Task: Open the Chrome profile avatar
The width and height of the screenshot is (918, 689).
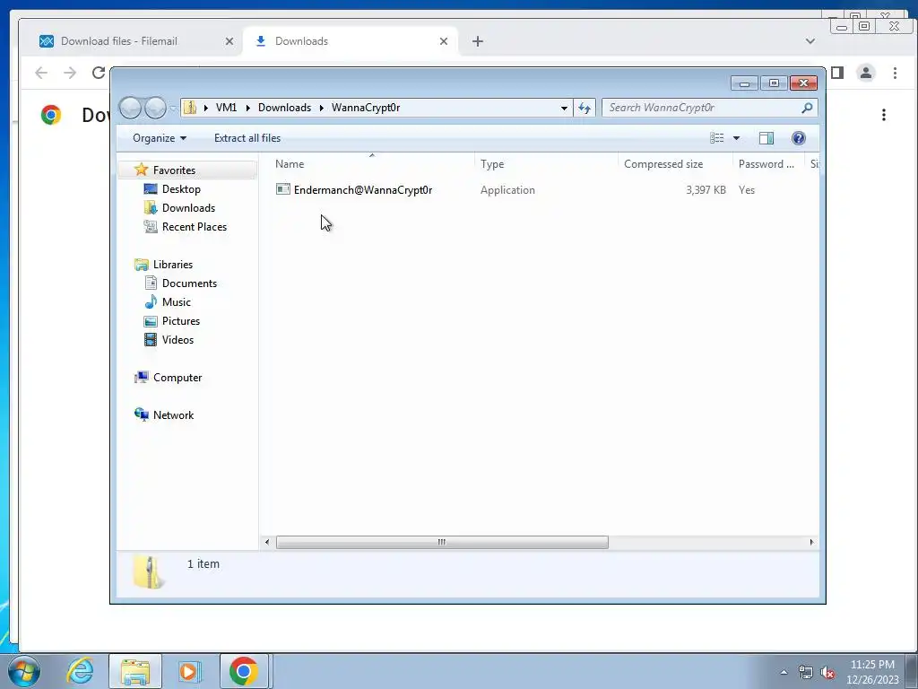Action: tap(866, 73)
